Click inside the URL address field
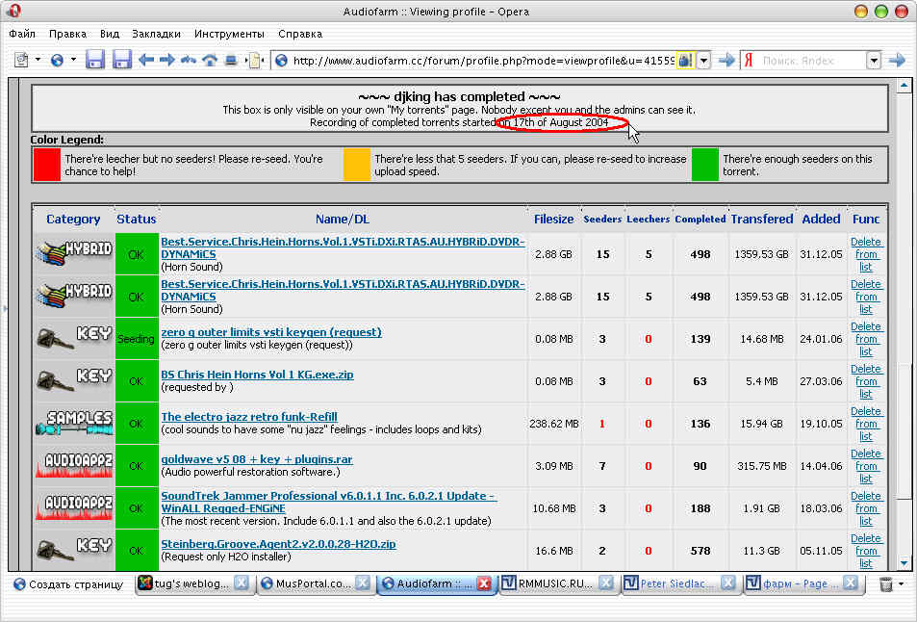The image size is (917, 622). [x=483, y=61]
